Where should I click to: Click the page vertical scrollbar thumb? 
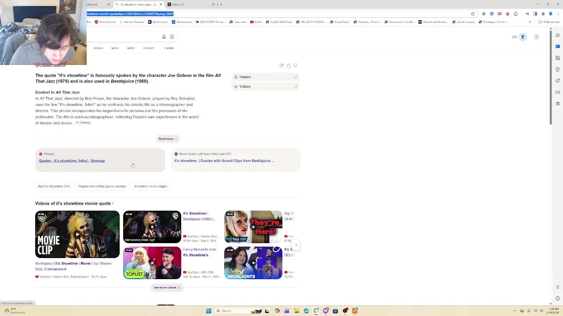click(x=551, y=78)
